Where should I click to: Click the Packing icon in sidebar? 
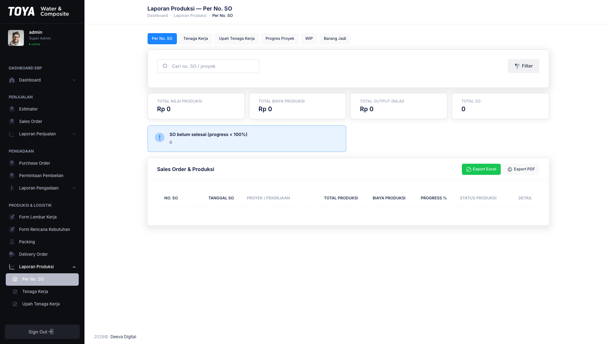12,242
